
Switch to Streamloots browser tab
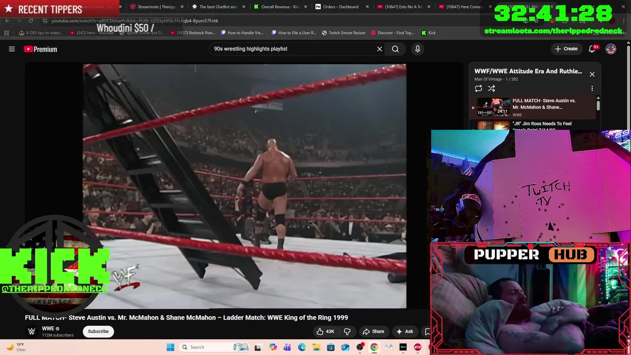(x=156, y=7)
